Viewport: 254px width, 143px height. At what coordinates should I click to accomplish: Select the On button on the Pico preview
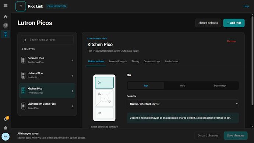(104, 83)
